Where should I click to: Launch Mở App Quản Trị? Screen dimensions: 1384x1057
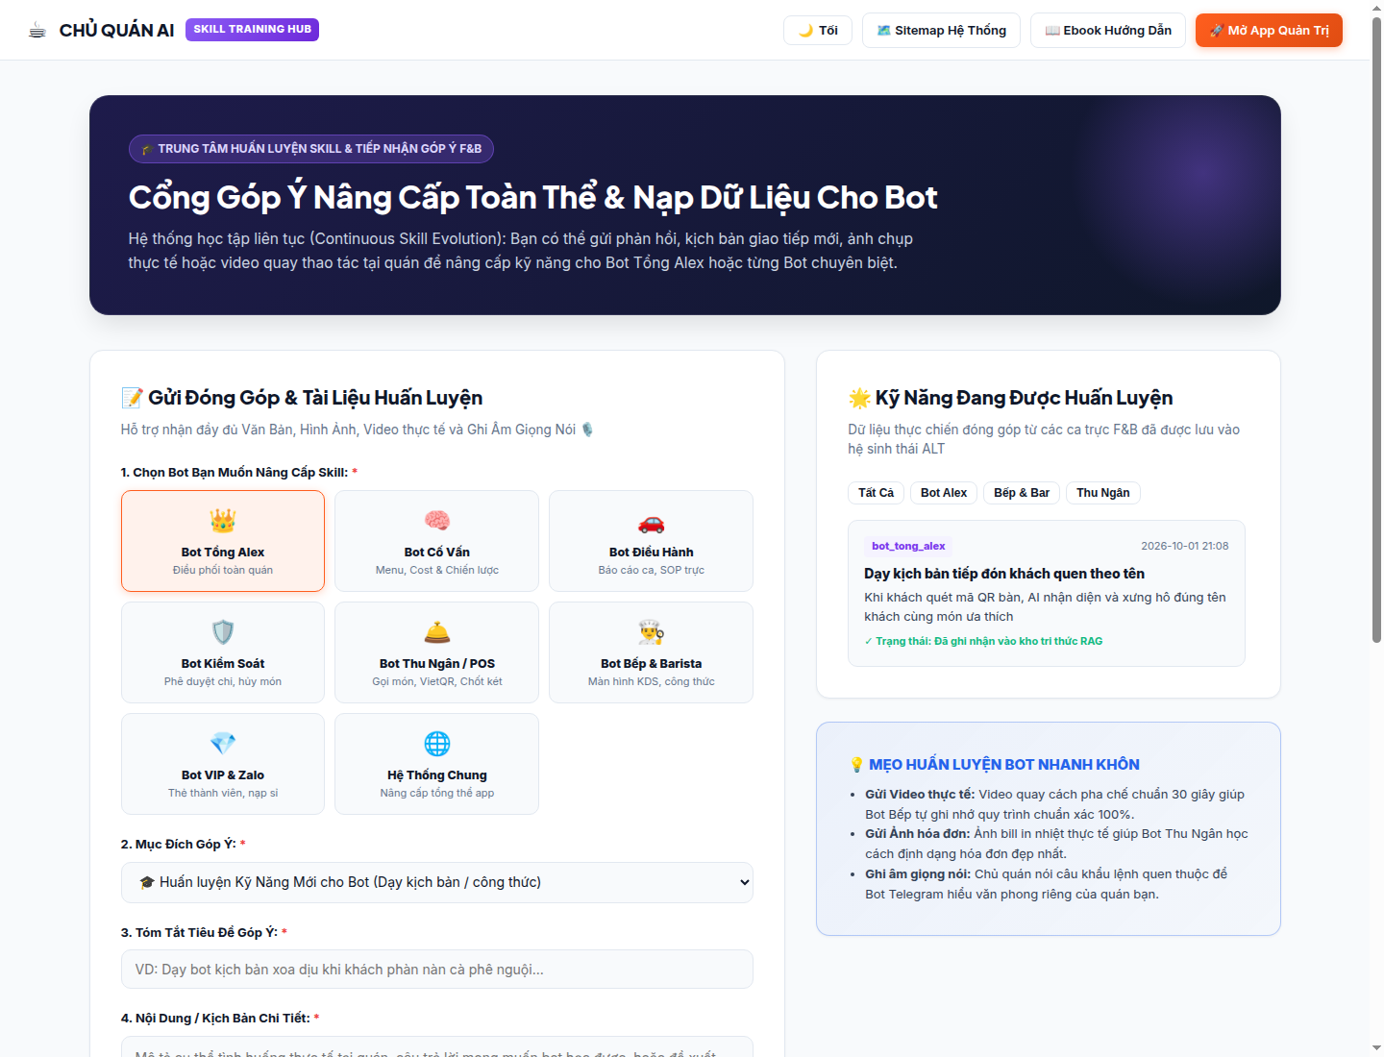tap(1269, 31)
